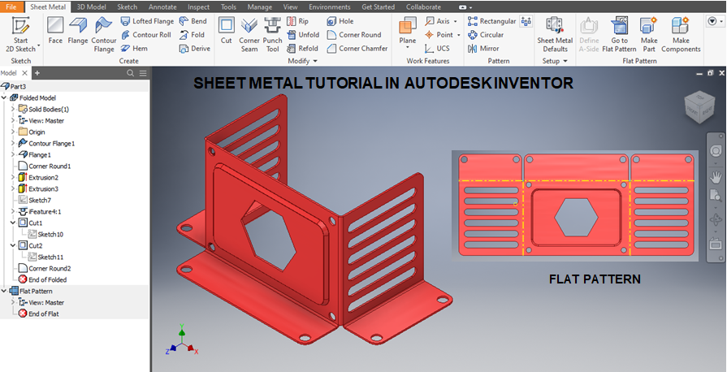Open Sheet Metal Defaults
Screen dimensions: 727x372
pos(555,35)
